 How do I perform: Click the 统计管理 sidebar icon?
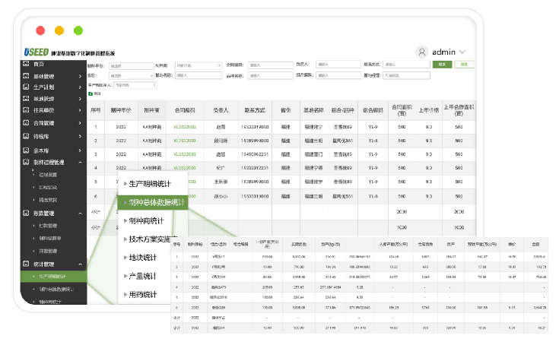(x=27, y=264)
